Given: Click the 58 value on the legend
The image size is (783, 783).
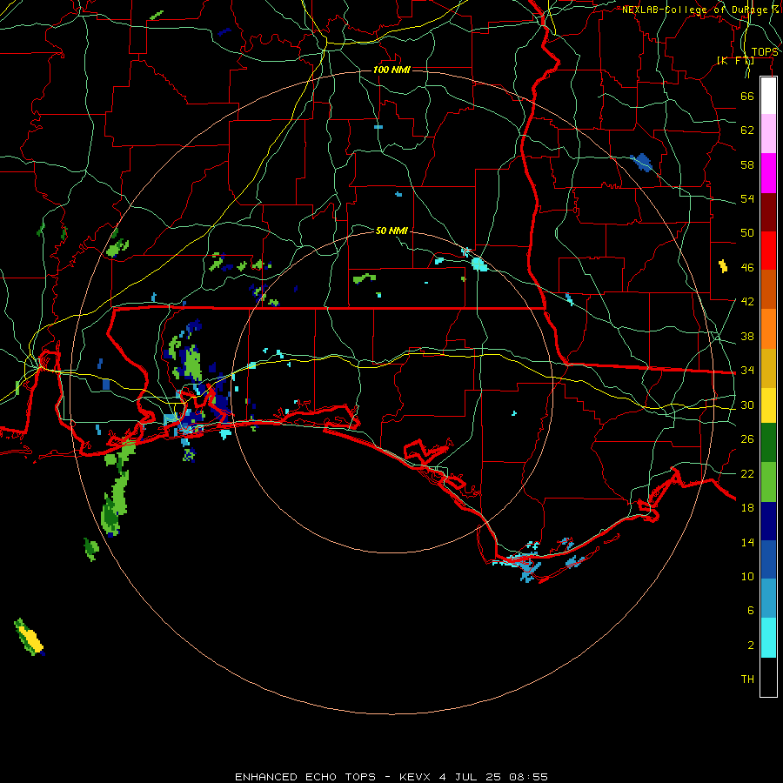Looking at the screenshot, I should pyautogui.click(x=747, y=164).
